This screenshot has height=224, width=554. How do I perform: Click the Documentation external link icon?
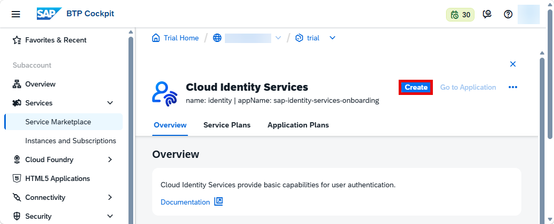click(219, 202)
